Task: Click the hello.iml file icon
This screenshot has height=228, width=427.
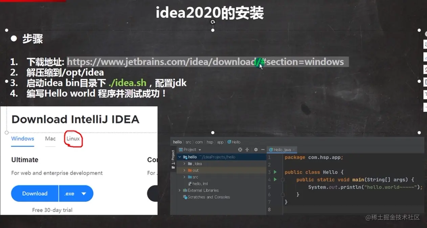Action: [x=190, y=184]
